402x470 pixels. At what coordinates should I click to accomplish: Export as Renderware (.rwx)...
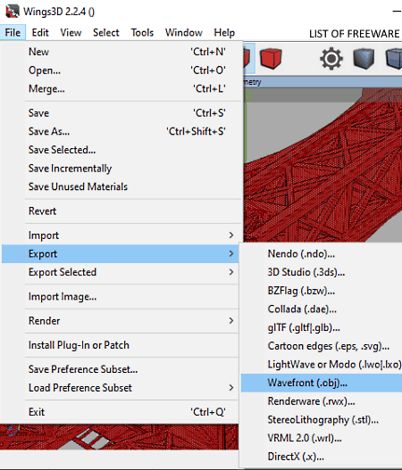click(322, 401)
